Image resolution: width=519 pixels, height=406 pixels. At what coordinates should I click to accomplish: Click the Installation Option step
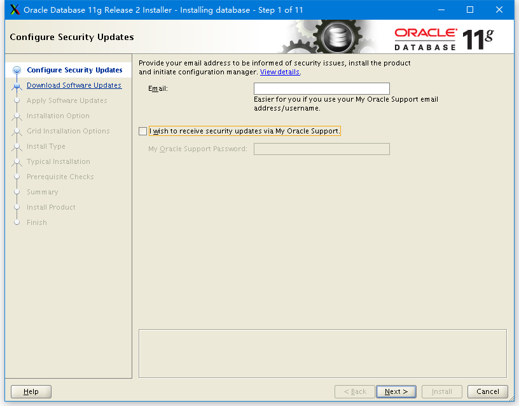(58, 116)
